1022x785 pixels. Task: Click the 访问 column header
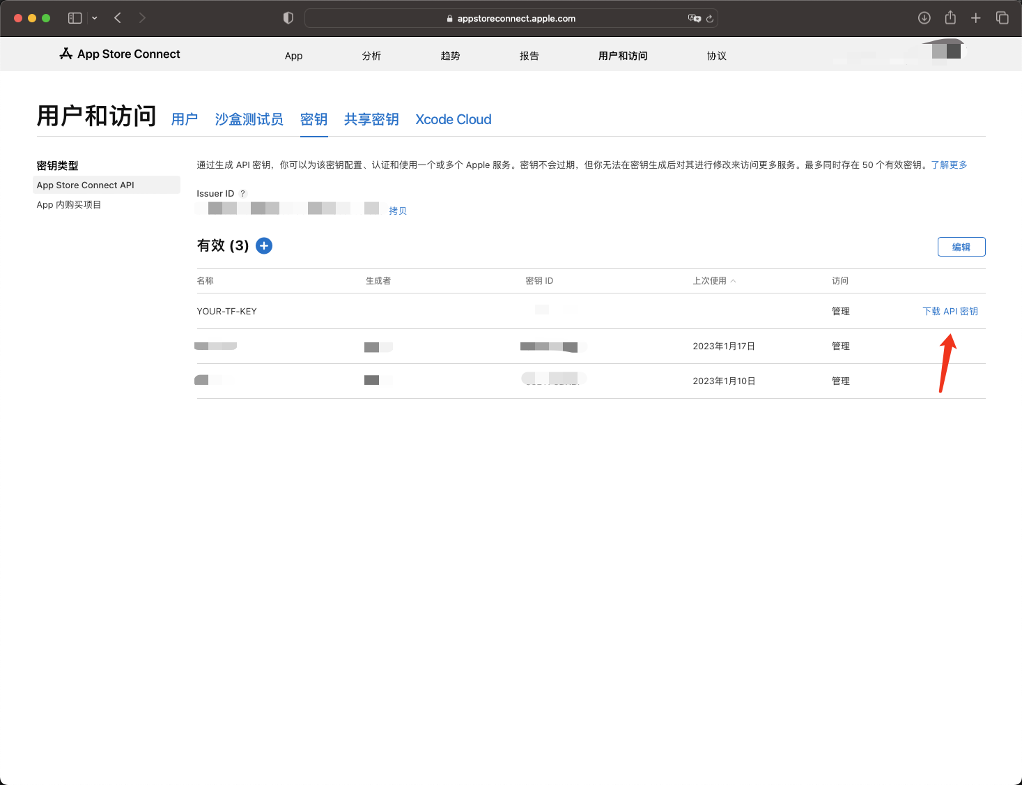pyautogui.click(x=840, y=280)
